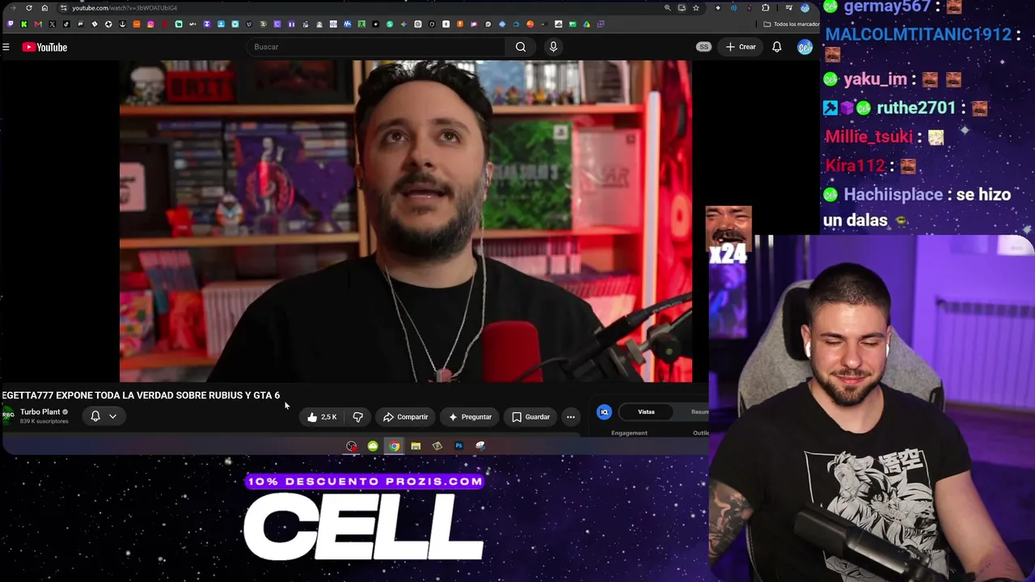Viewport: 1035px width, 582px height.
Task: Start voice search with the microphone
Action: 553,47
